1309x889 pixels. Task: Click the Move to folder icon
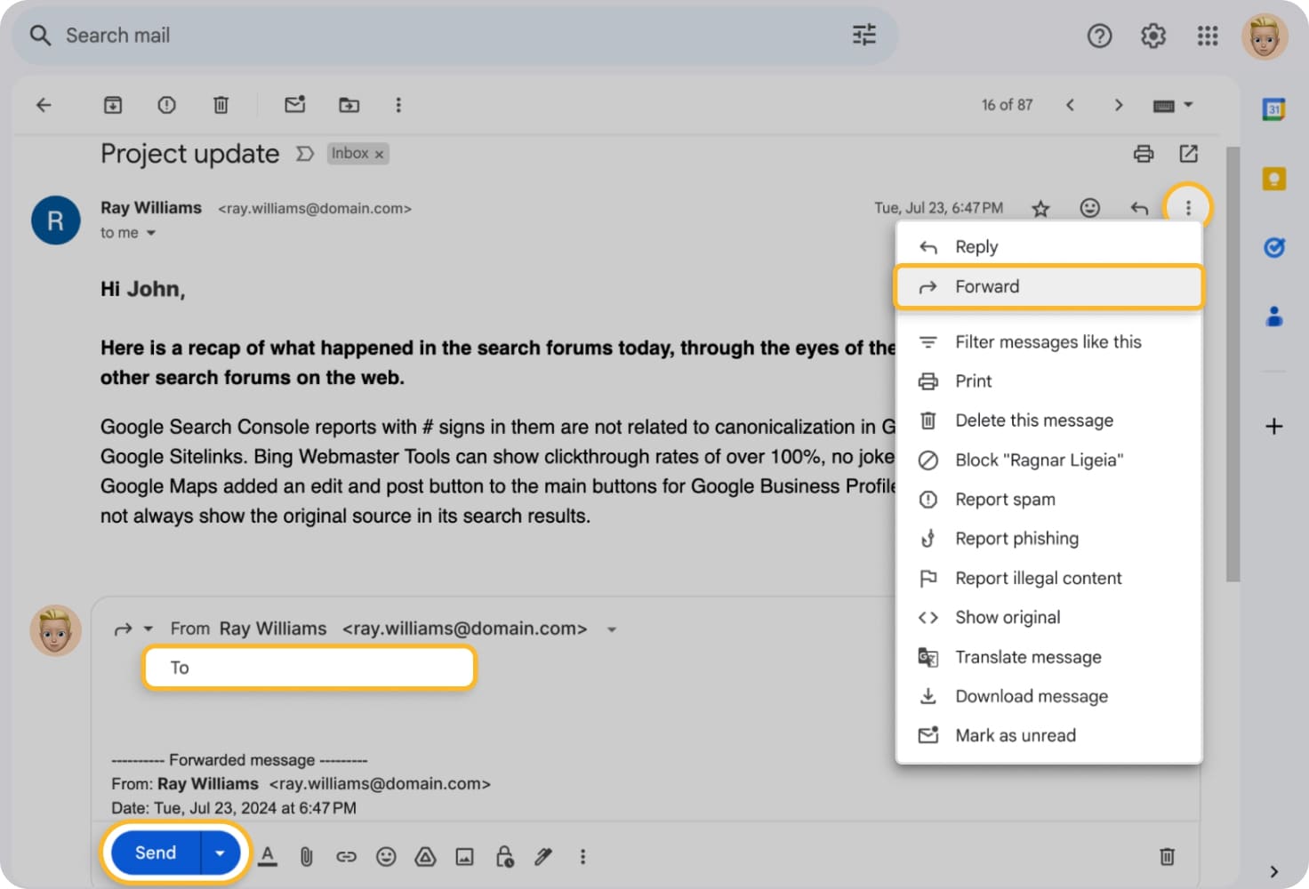(349, 105)
